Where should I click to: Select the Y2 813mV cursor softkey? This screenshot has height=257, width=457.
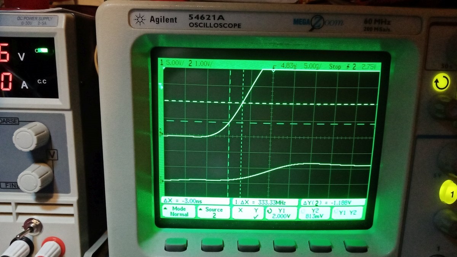(x=314, y=213)
